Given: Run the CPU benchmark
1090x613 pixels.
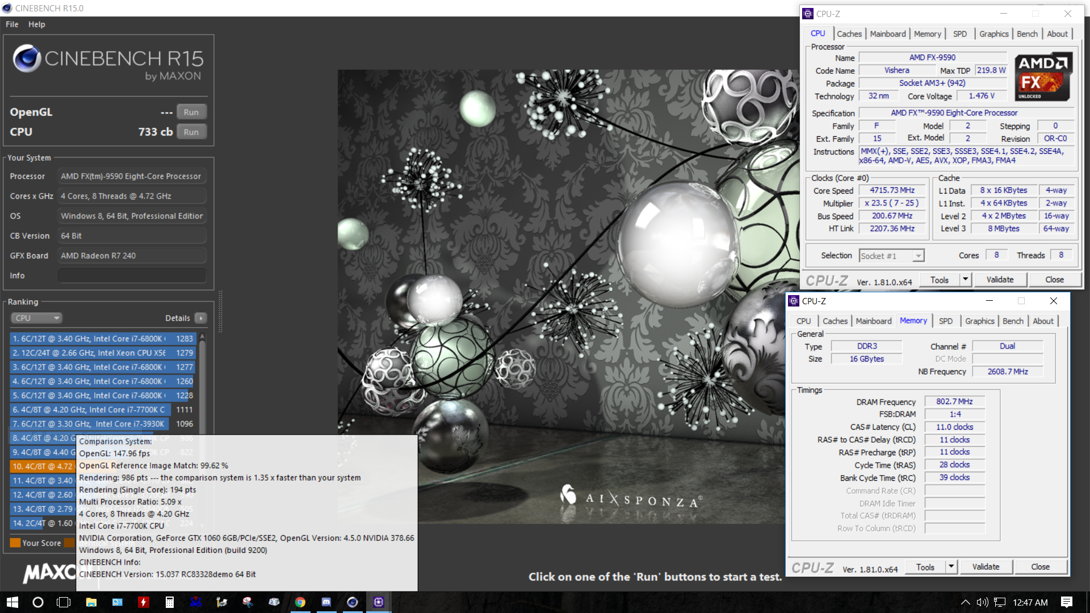Looking at the screenshot, I should tap(191, 132).
